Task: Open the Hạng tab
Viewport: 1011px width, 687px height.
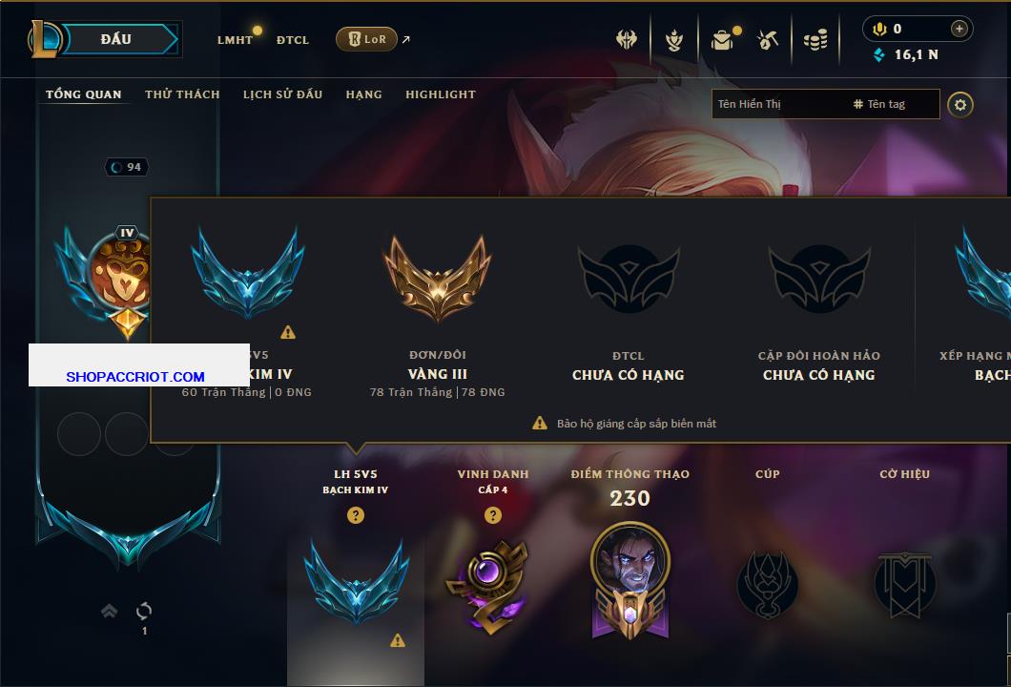Action: pos(363,94)
